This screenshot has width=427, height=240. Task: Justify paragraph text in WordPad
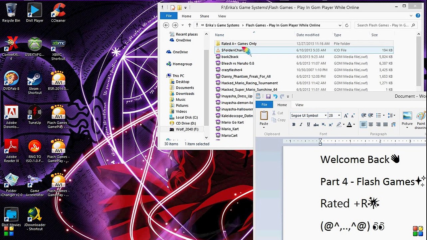tap(385, 125)
